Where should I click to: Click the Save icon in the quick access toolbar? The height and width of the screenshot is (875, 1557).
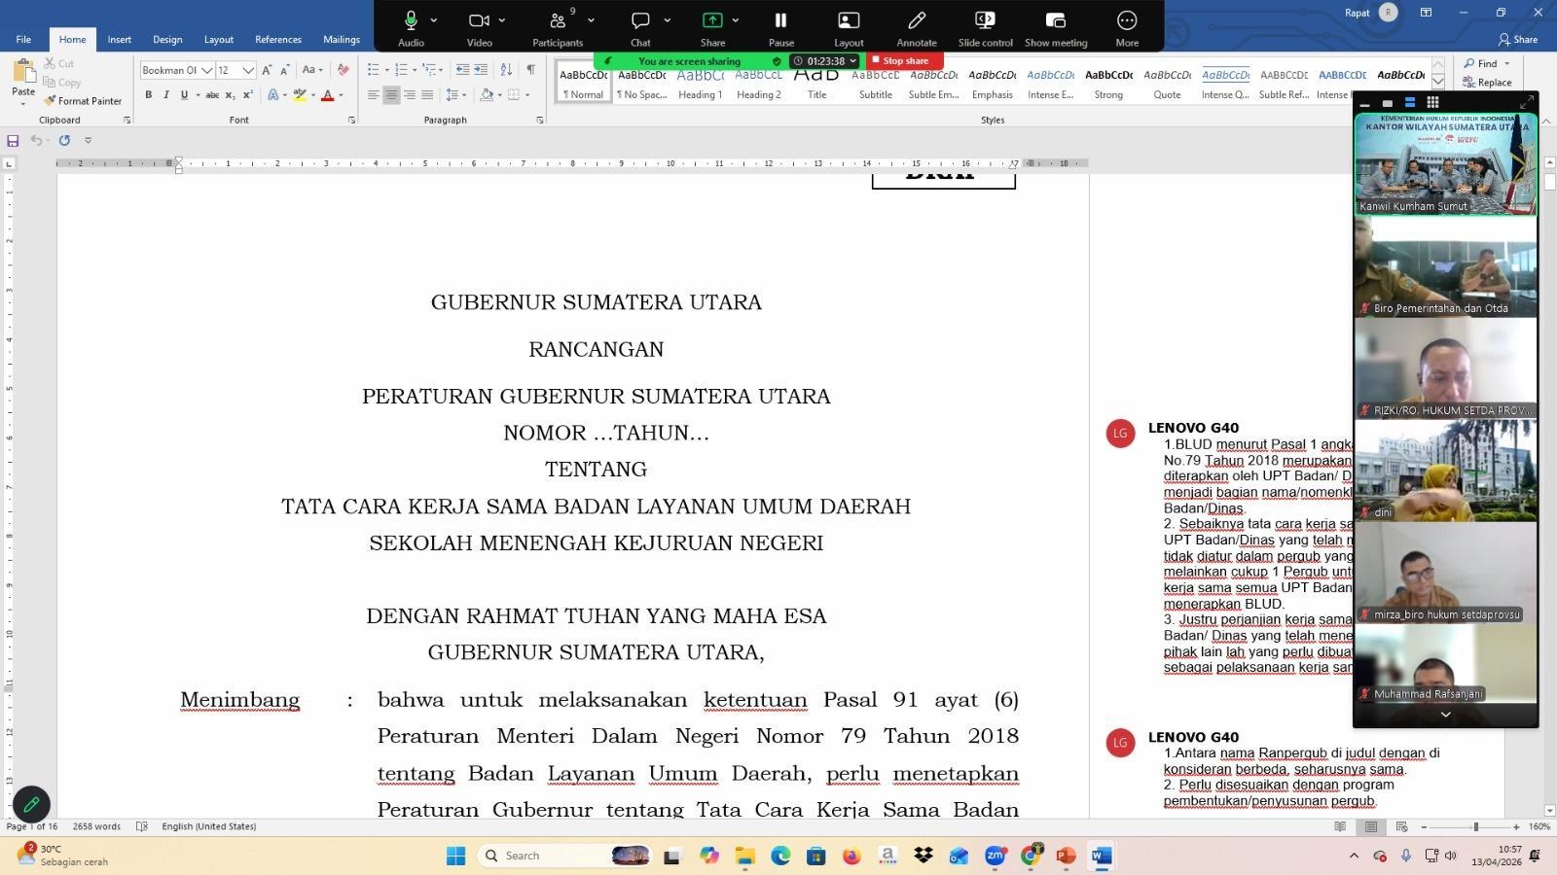click(13, 141)
